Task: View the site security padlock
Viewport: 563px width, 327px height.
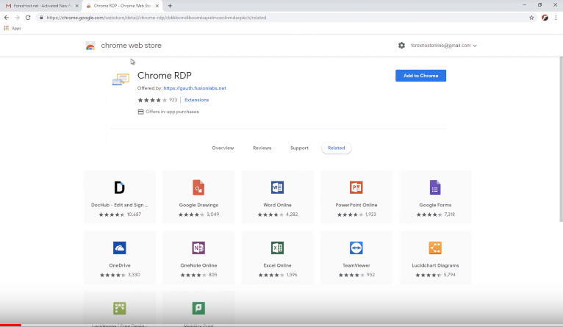Action: click(41, 18)
